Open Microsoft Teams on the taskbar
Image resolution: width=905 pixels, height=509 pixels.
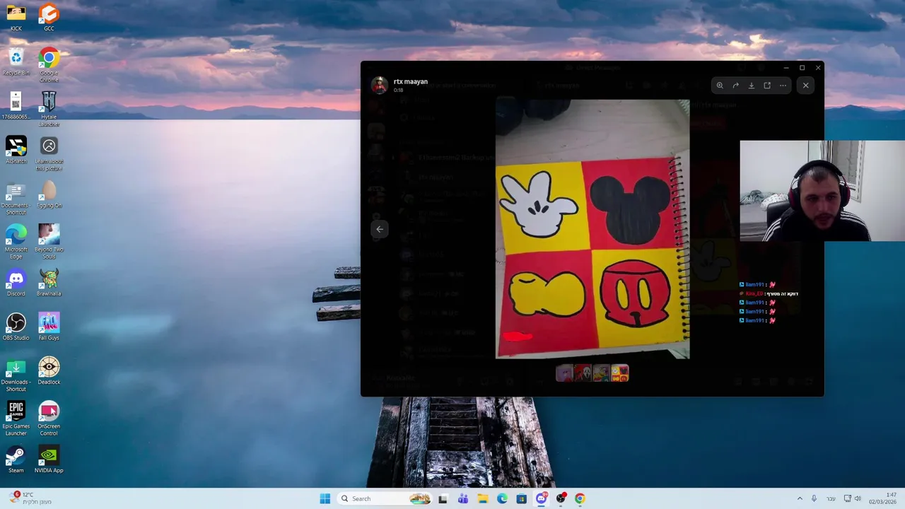coord(463,498)
